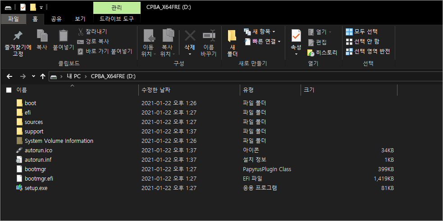This screenshot has width=443, height=221.
Task: Go up one folder level
Action: tap(43, 76)
